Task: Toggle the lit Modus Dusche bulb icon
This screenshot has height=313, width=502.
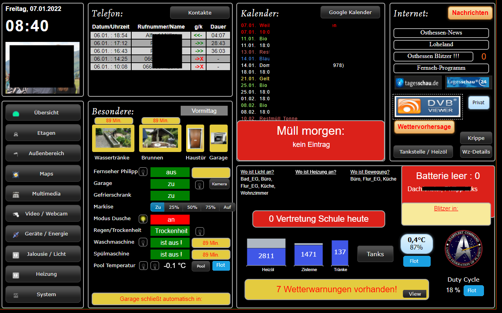Action: (143, 219)
